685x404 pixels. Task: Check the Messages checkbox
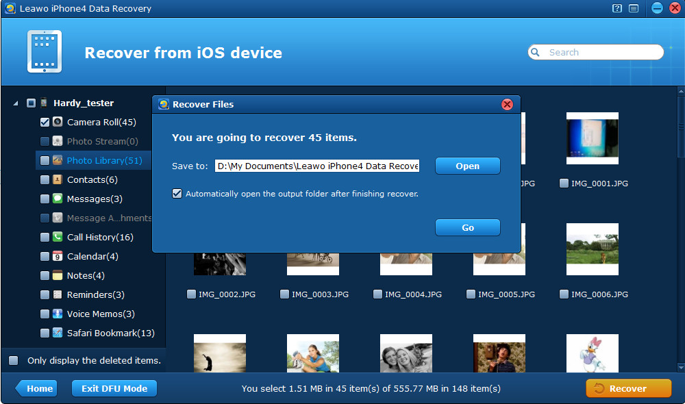coord(45,199)
